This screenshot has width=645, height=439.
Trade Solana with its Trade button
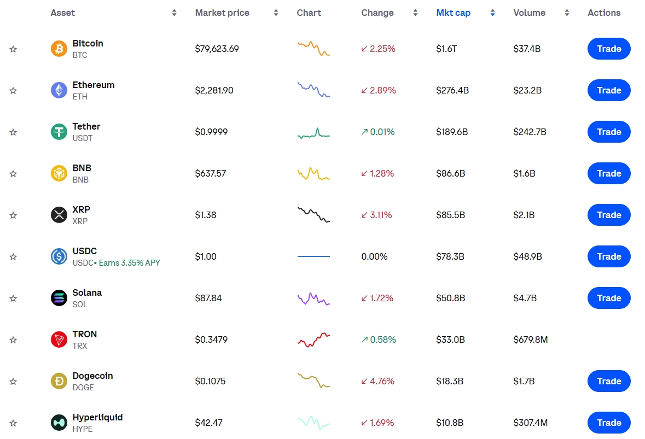pyautogui.click(x=609, y=298)
